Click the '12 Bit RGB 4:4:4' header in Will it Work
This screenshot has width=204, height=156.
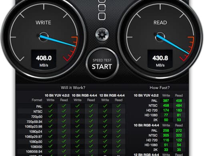tap(112, 96)
